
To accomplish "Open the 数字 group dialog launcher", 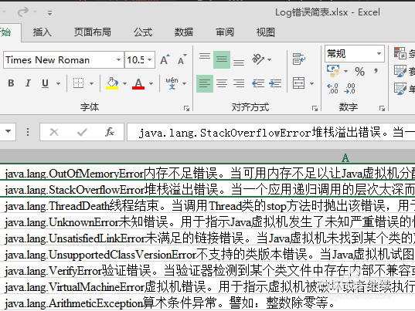I will coord(382,108).
